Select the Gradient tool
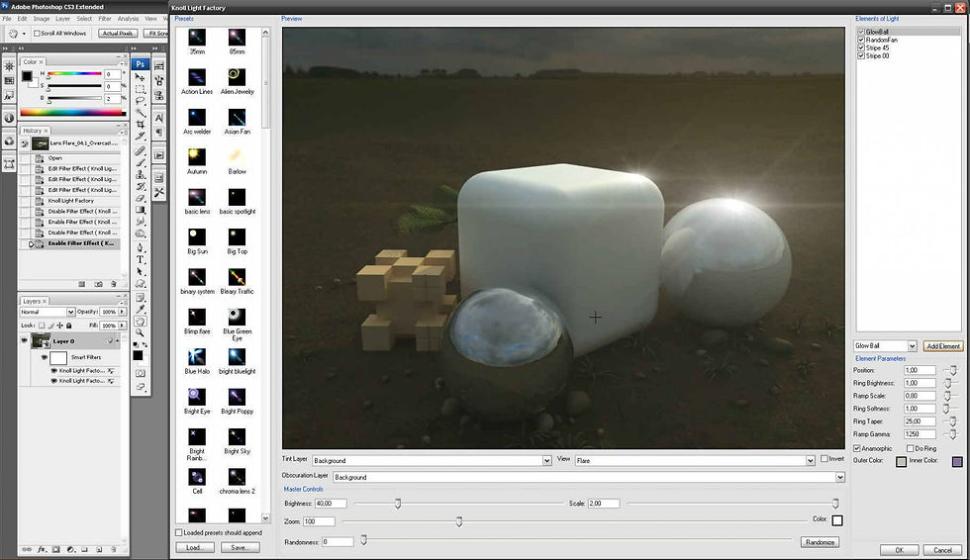The image size is (970, 560). tap(141, 210)
